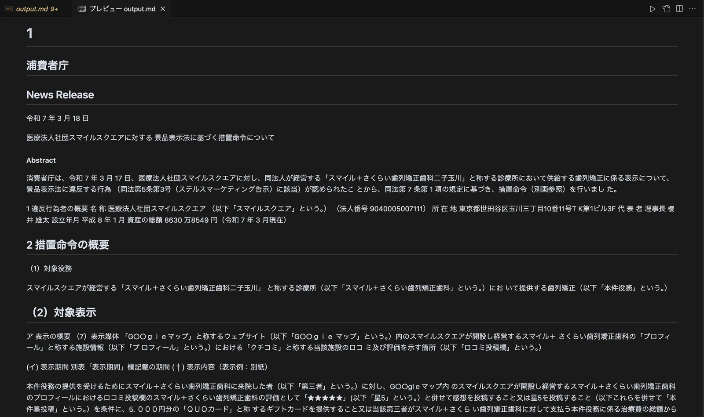Viewport: 704px width, 417px height.
Task: Click the Abstract bold label
Action: click(41, 160)
